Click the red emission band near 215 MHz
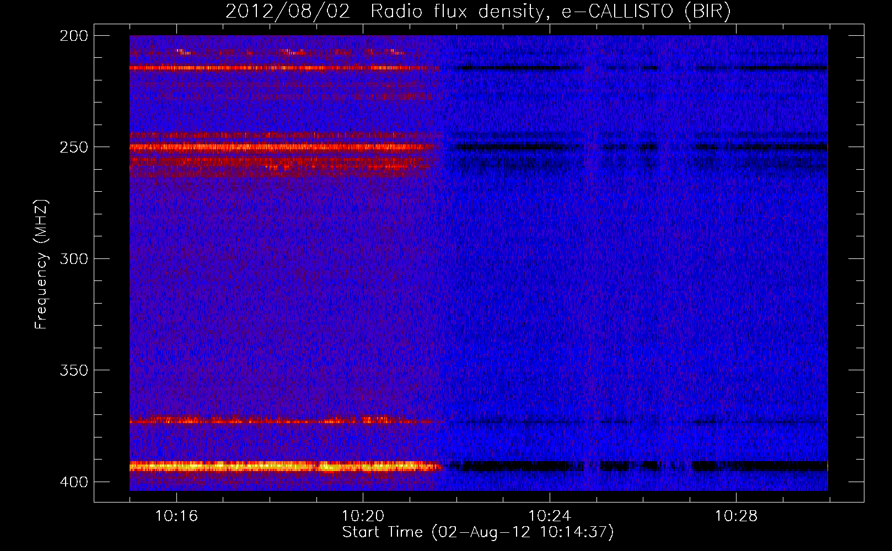Screen dimensions: 892x551 (284, 68)
